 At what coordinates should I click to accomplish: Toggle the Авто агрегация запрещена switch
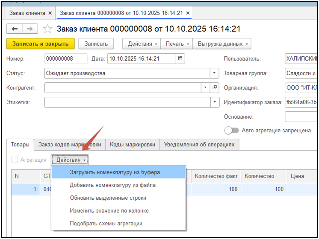[231, 130]
